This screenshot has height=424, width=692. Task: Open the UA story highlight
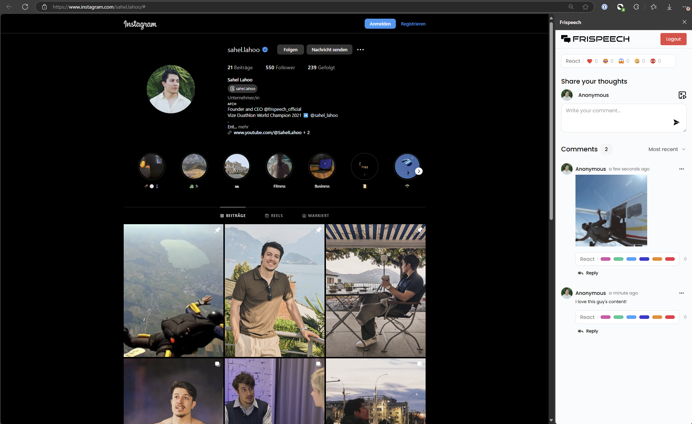237,167
